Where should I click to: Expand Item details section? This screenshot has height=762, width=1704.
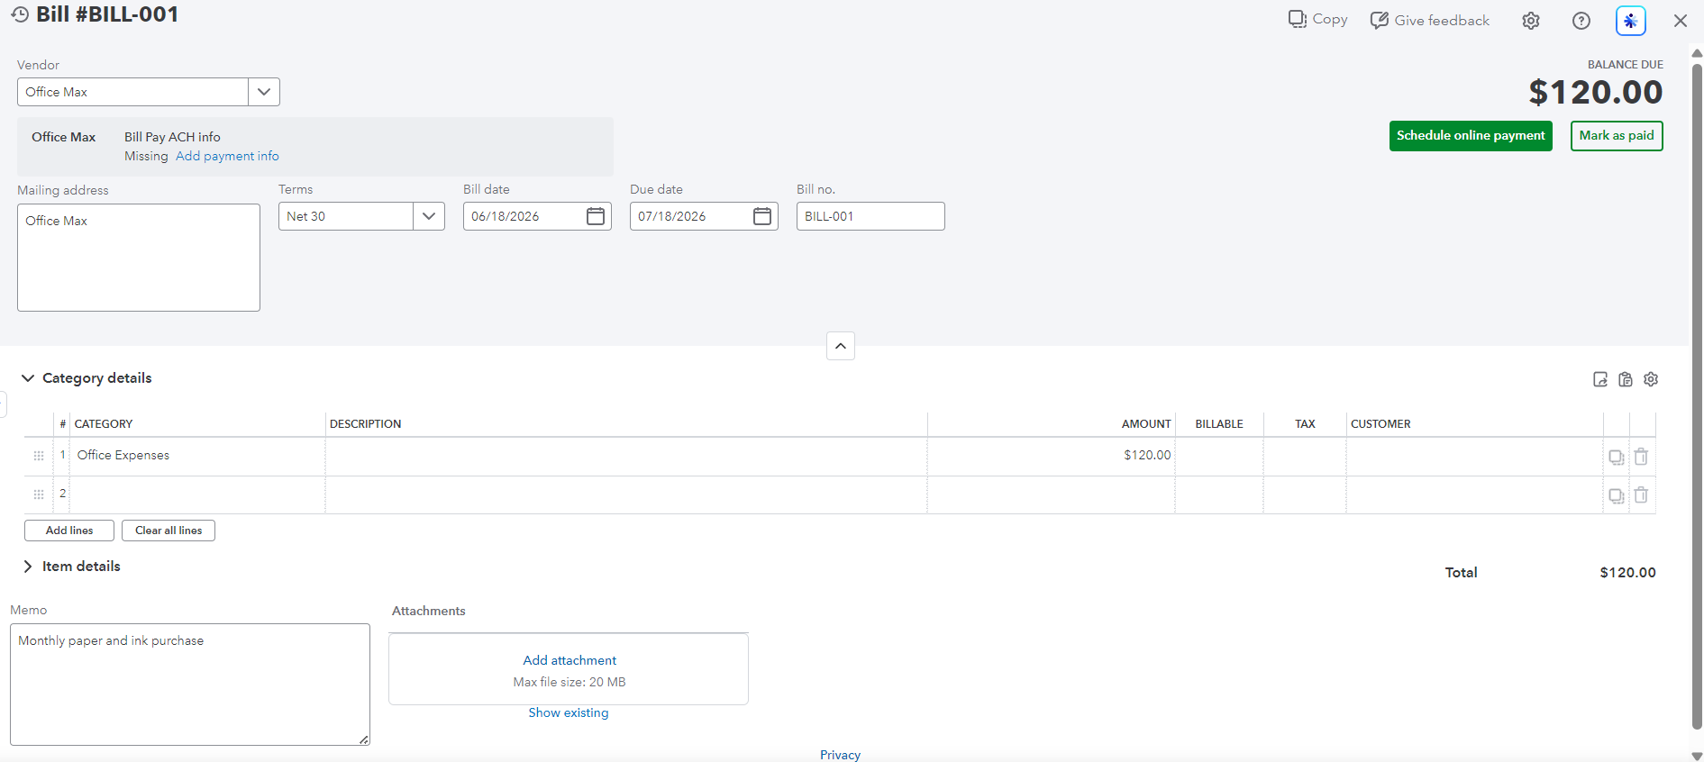click(x=28, y=567)
